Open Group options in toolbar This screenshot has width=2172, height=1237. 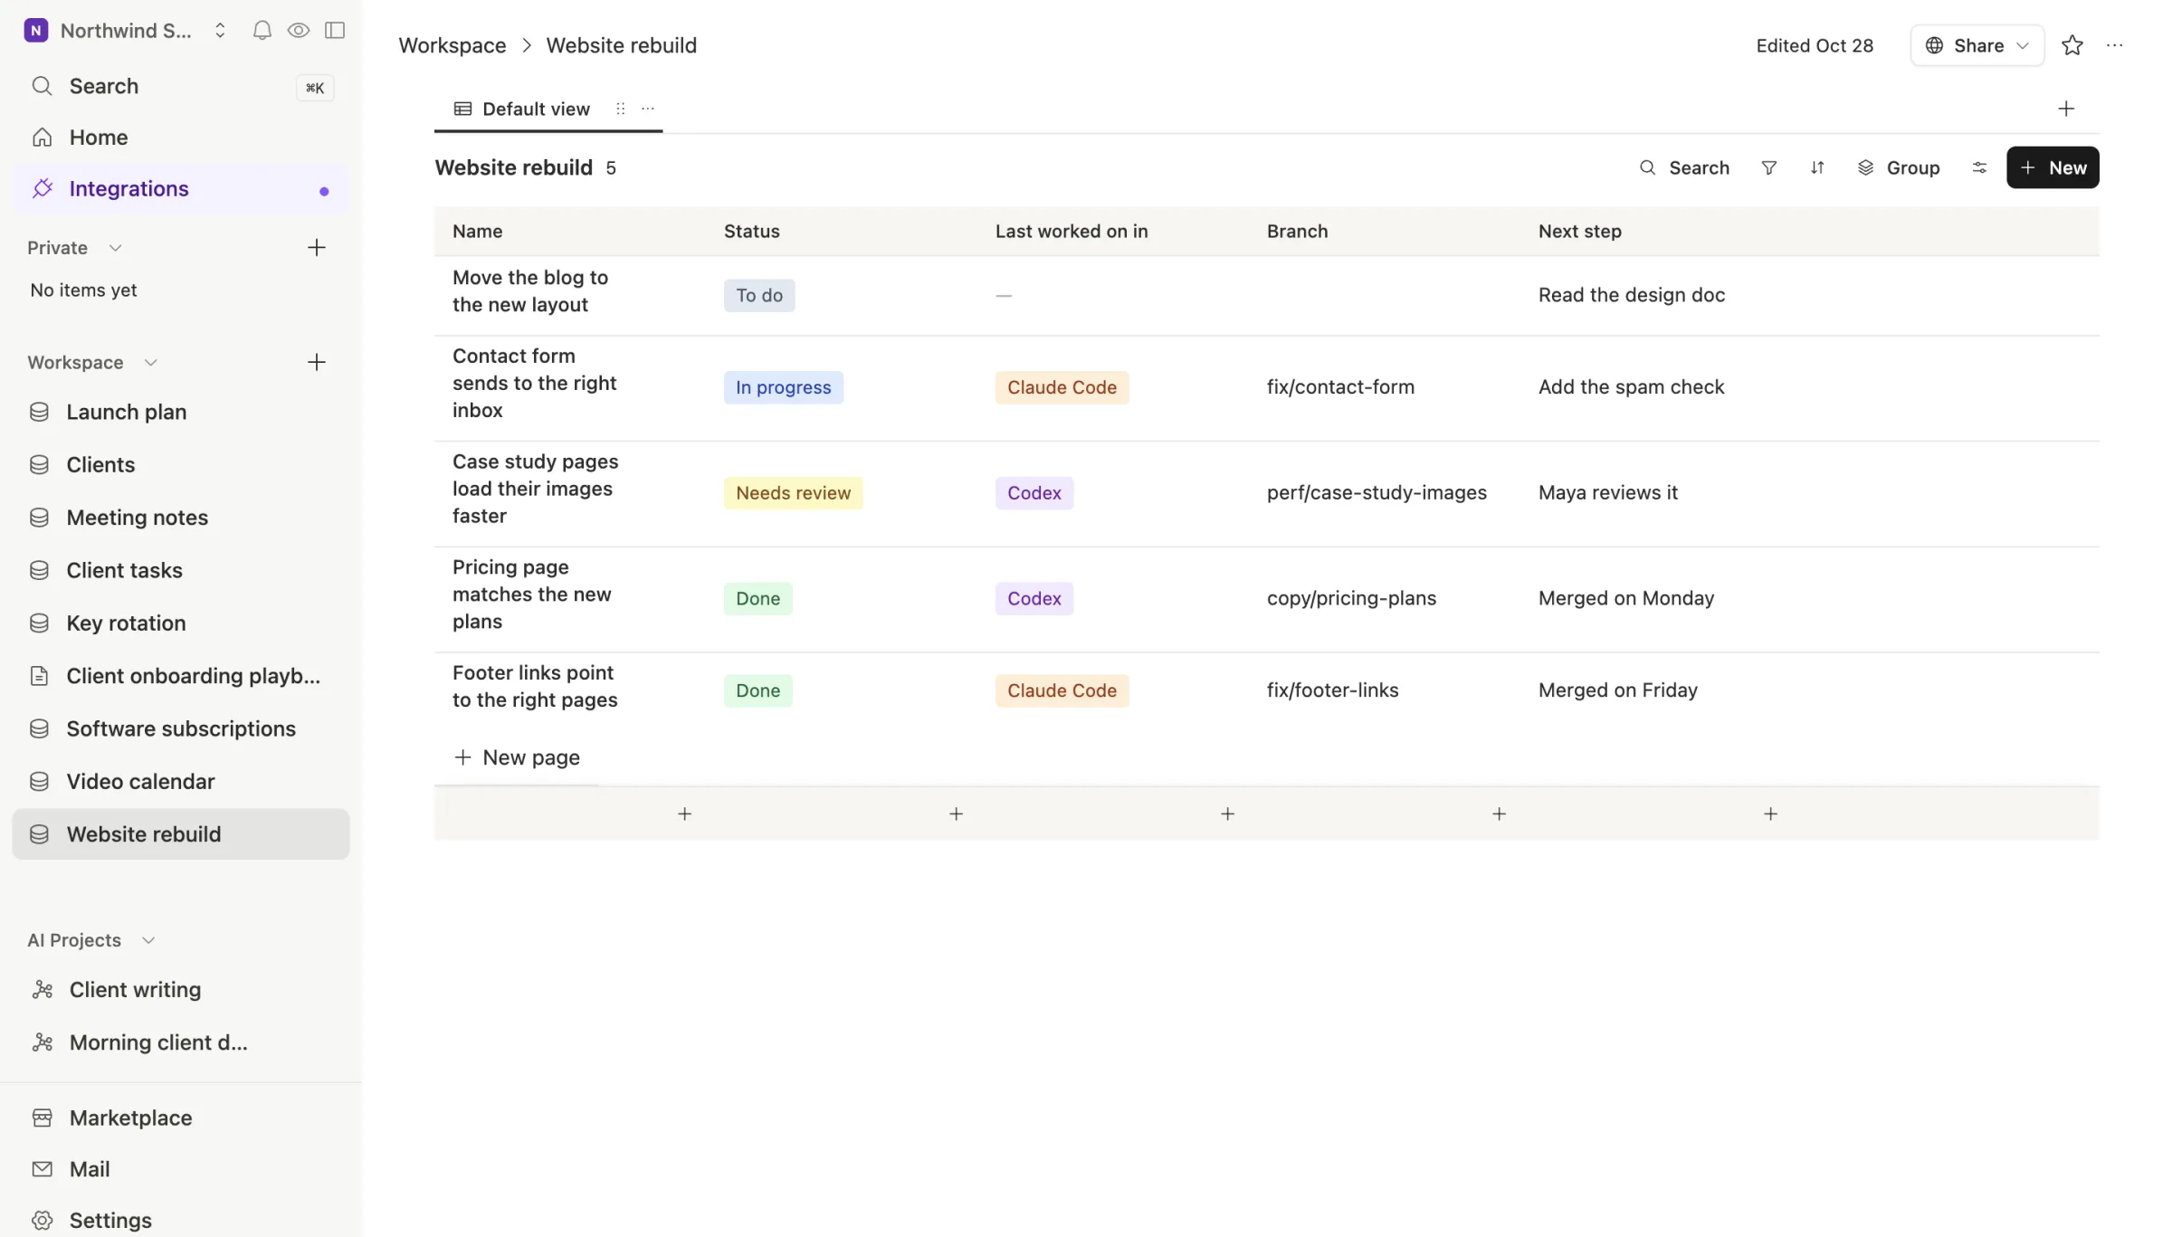pyautogui.click(x=1898, y=168)
